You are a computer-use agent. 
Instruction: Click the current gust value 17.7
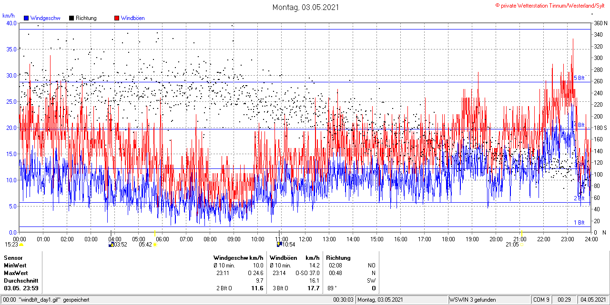(313, 288)
